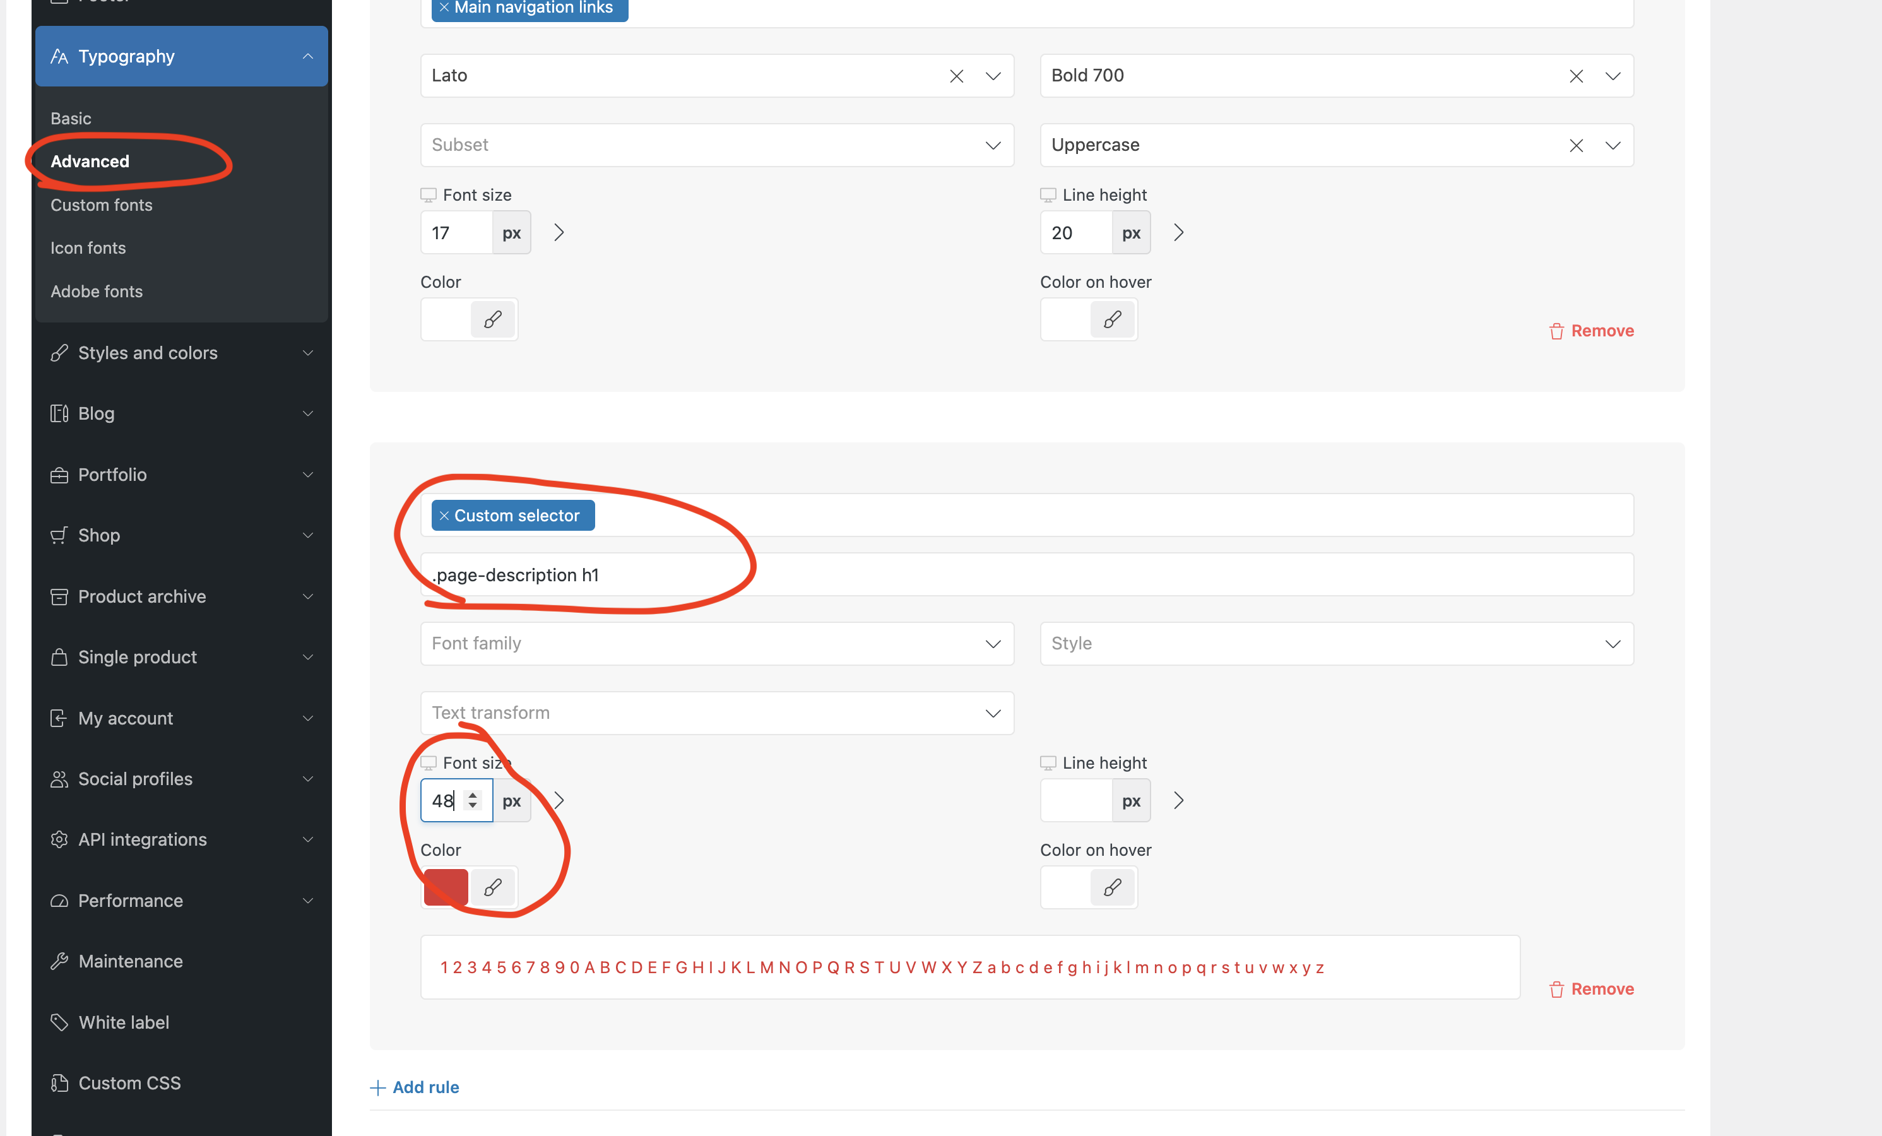This screenshot has width=1882, height=1136.
Task: Click the red Color swatch for custom selector
Action: (x=446, y=887)
